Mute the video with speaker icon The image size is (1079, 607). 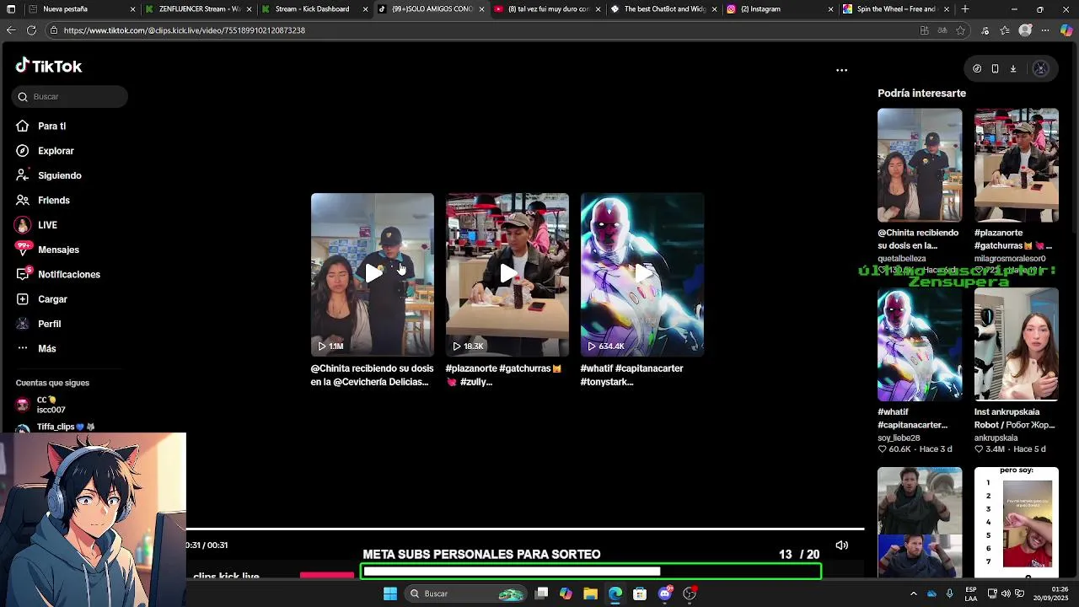(x=841, y=545)
